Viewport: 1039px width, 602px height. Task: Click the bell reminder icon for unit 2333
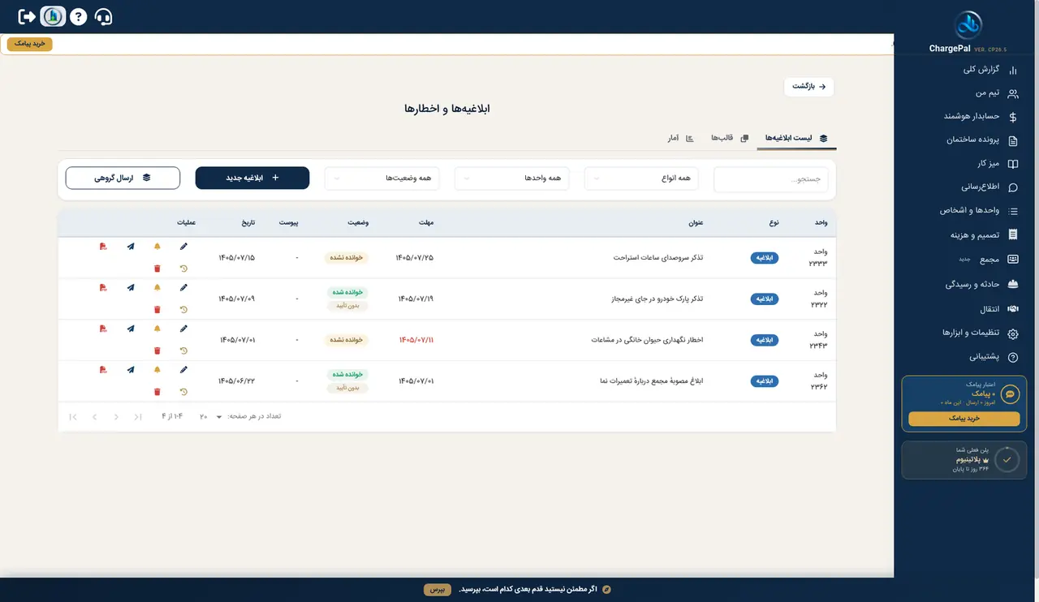pos(157,246)
